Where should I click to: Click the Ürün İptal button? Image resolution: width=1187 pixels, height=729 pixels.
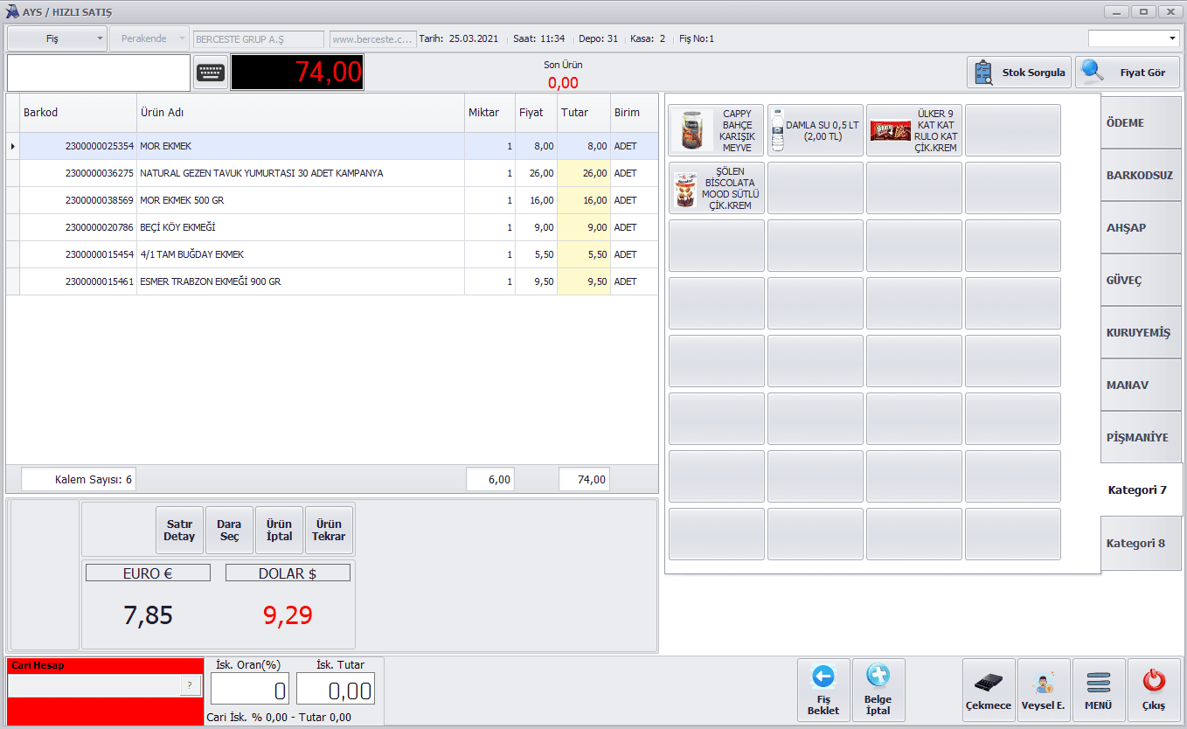tap(279, 531)
